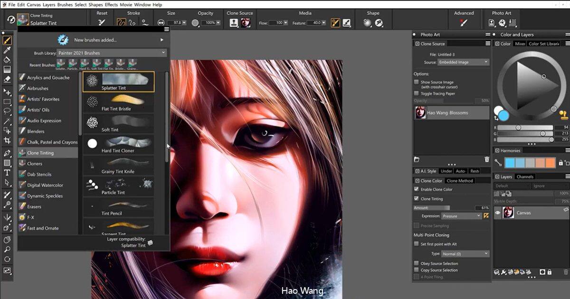Uncheck the Clone Tinting checkbox

point(417,199)
